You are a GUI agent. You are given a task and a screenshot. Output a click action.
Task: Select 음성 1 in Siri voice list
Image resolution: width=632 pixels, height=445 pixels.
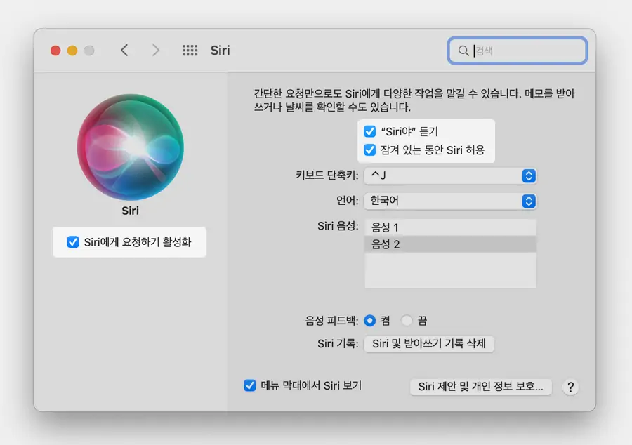coord(450,227)
